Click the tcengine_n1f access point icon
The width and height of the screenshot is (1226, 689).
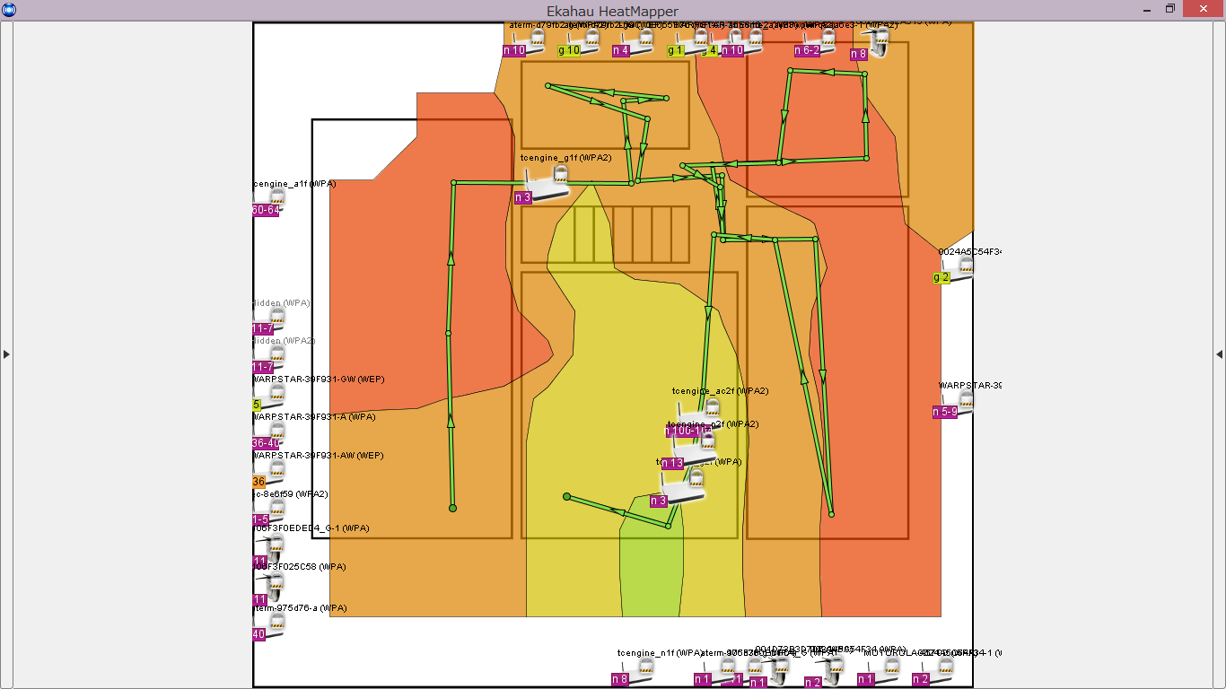(x=636, y=670)
